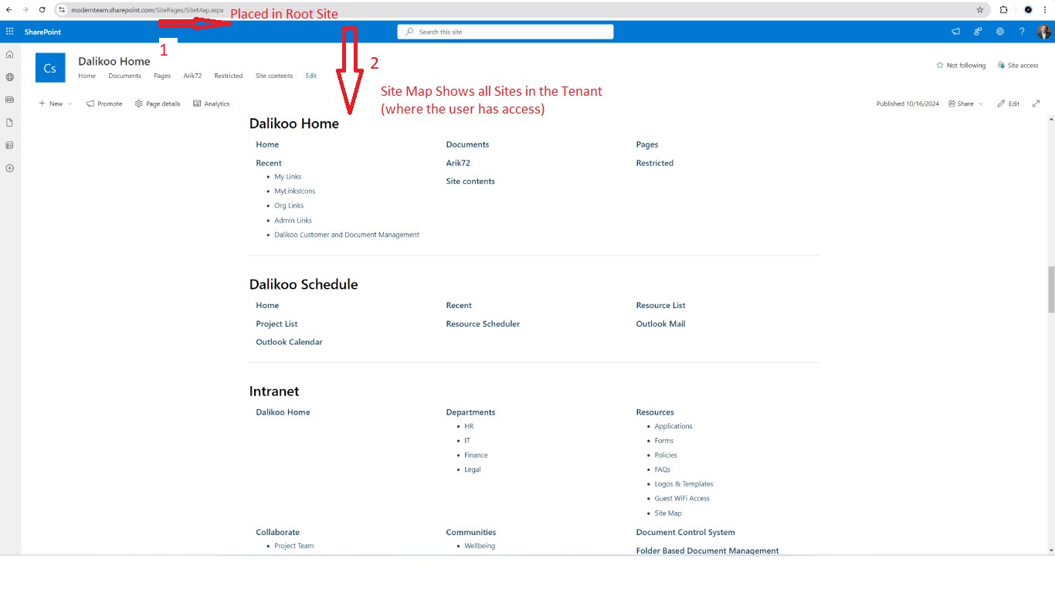Open Document Control System link
Image resolution: width=1055 pixels, height=593 pixels.
click(685, 532)
